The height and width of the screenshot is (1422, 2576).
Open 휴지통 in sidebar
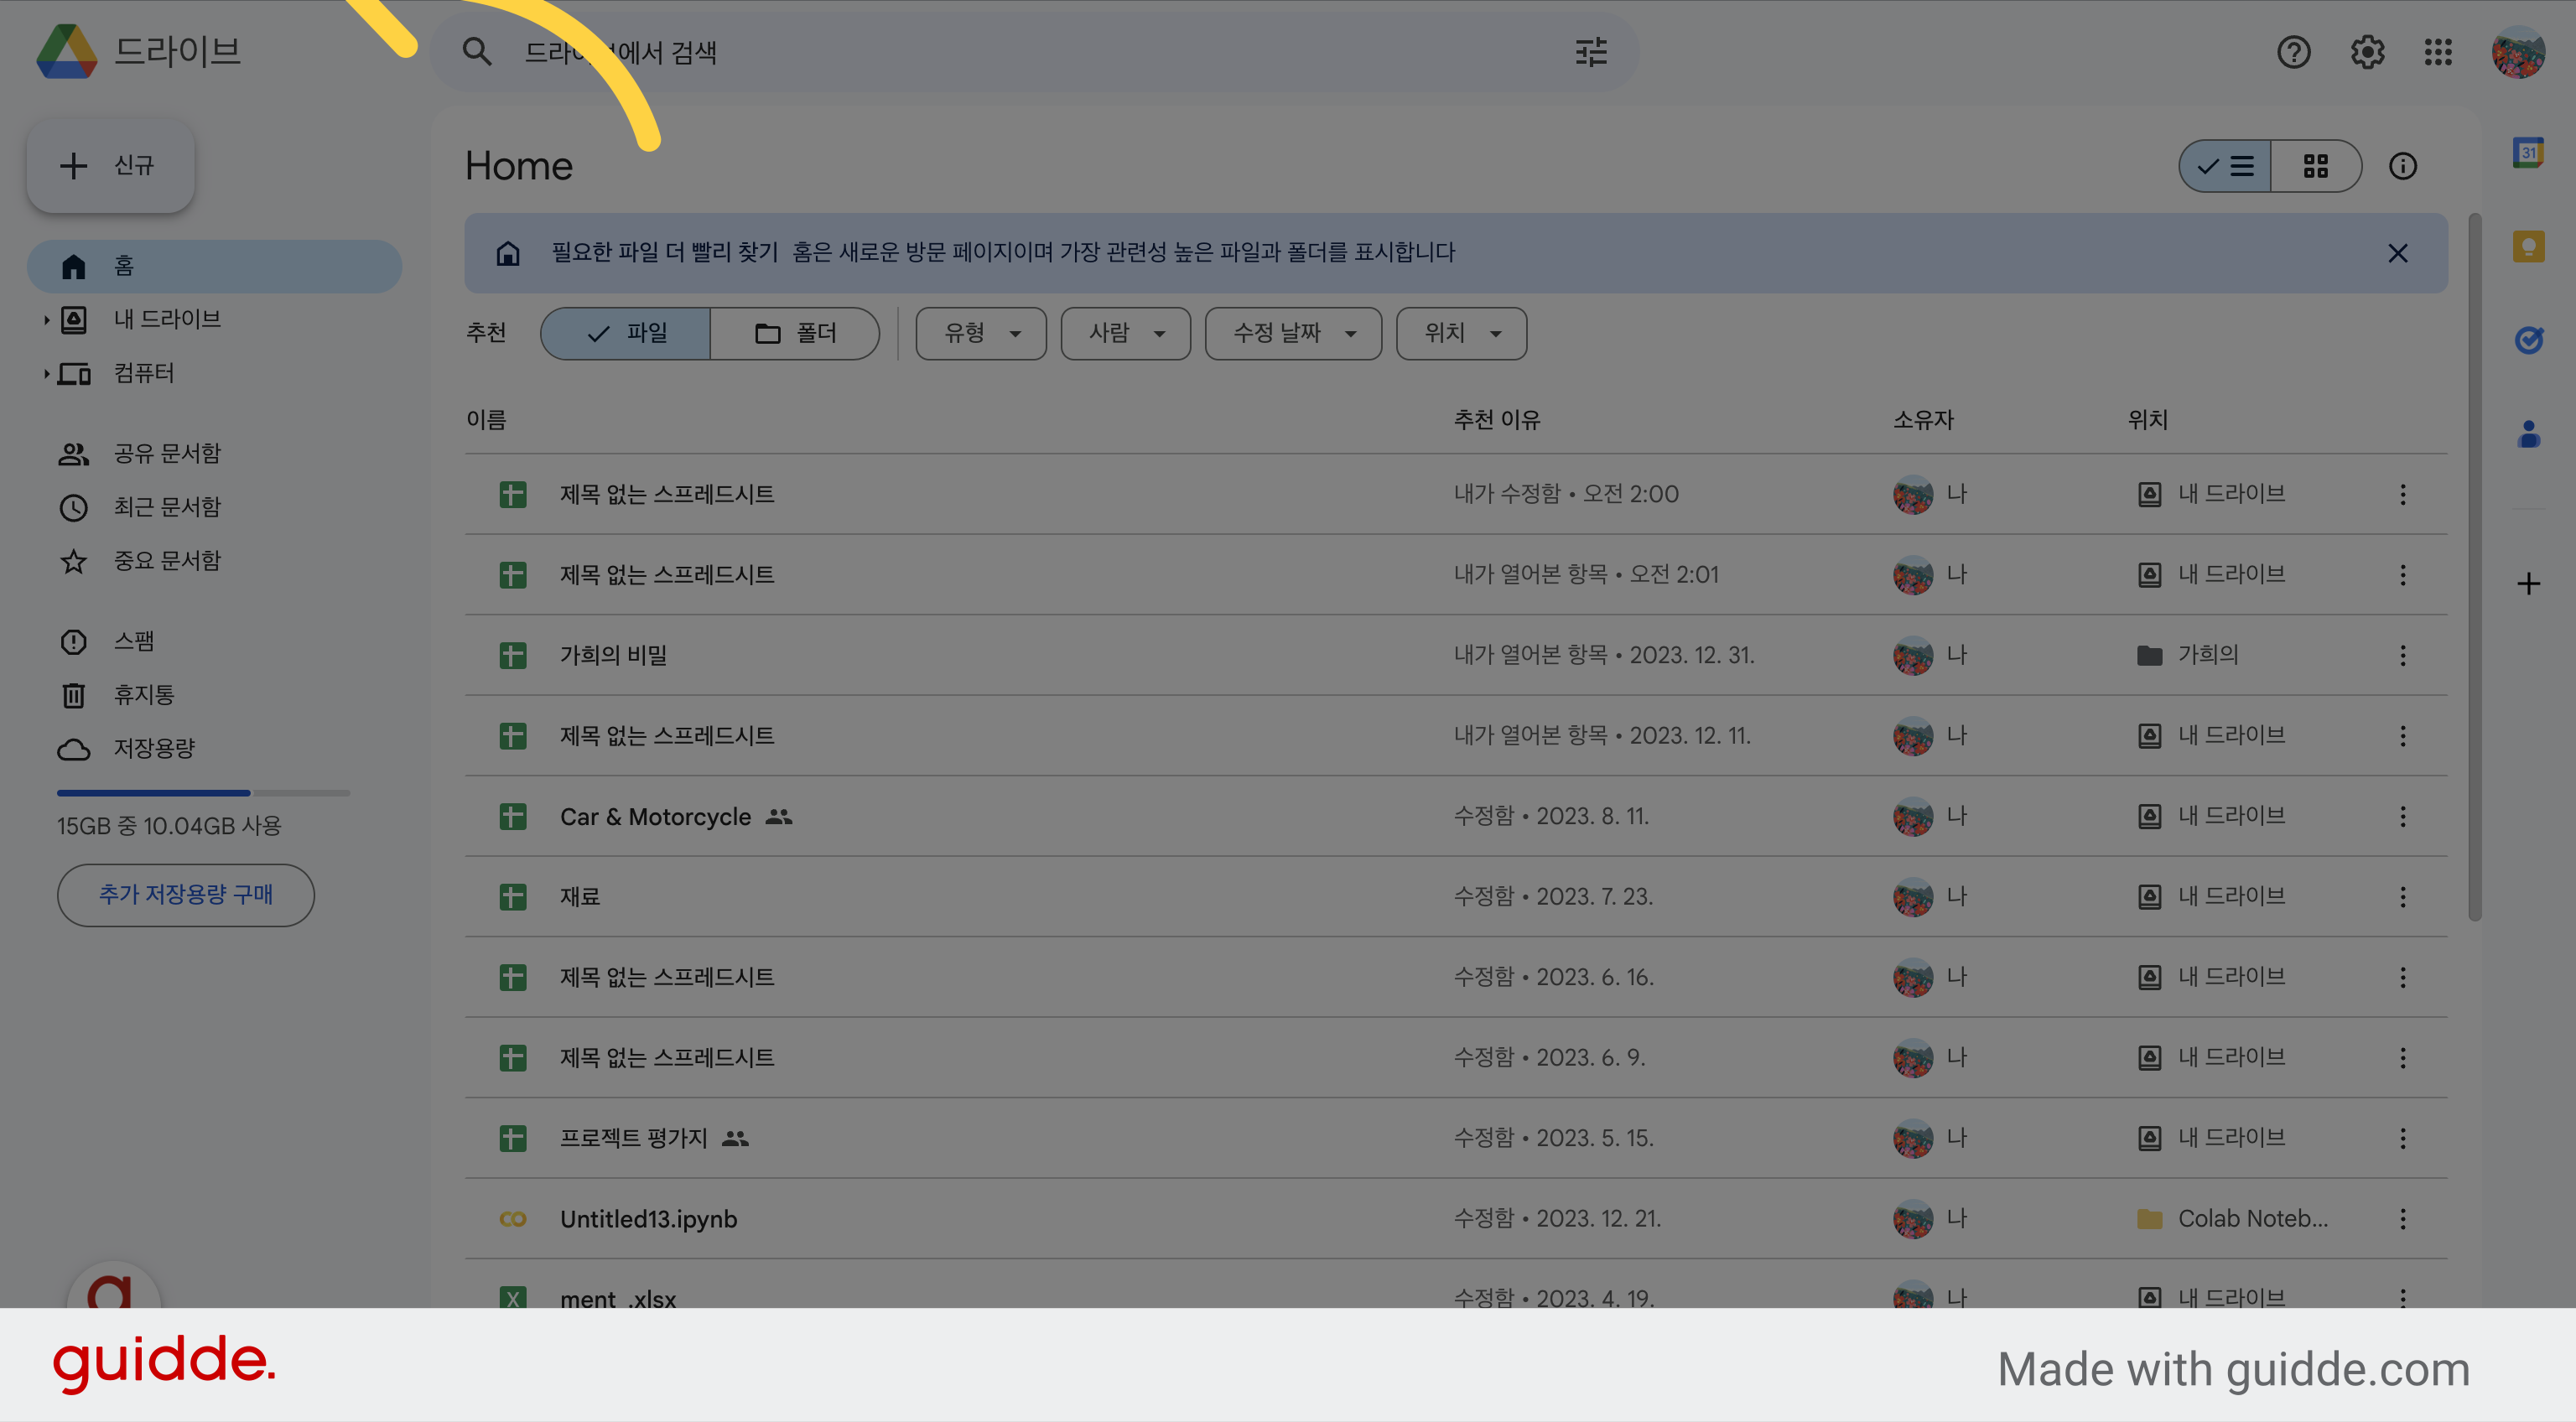pyautogui.click(x=214, y=695)
